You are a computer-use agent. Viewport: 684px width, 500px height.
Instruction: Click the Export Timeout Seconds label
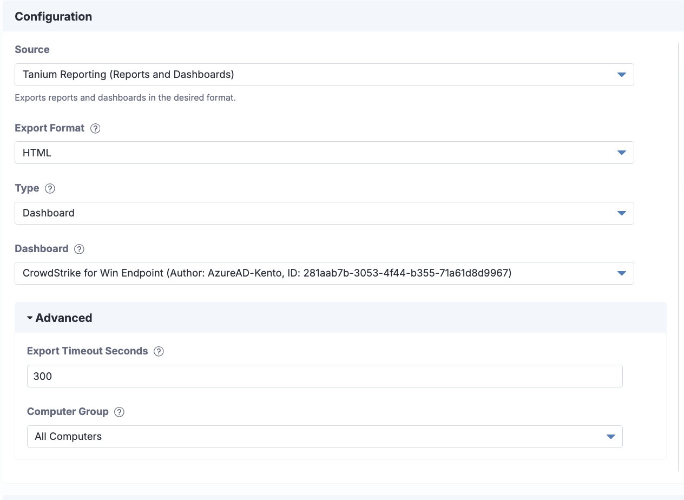[x=87, y=351]
